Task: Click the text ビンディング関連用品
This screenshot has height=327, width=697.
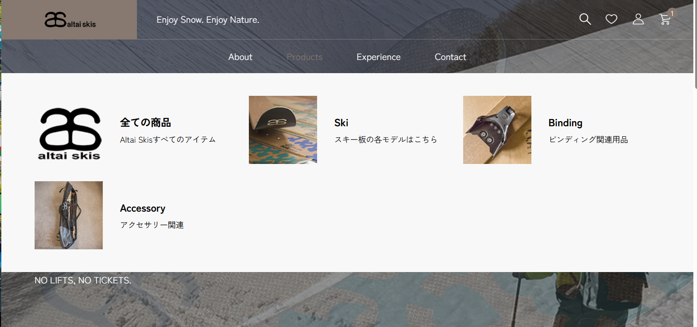Action: pyautogui.click(x=588, y=139)
